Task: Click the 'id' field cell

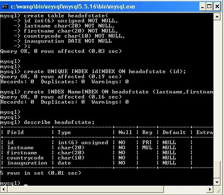Action: tap(10, 143)
